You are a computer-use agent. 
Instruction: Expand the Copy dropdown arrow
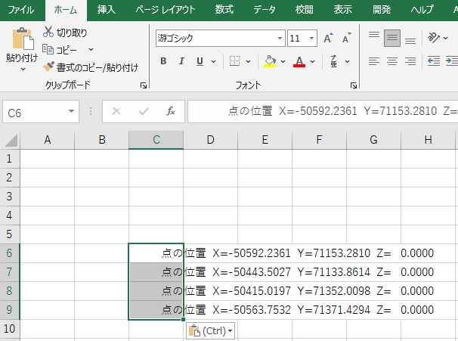[91, 49]
